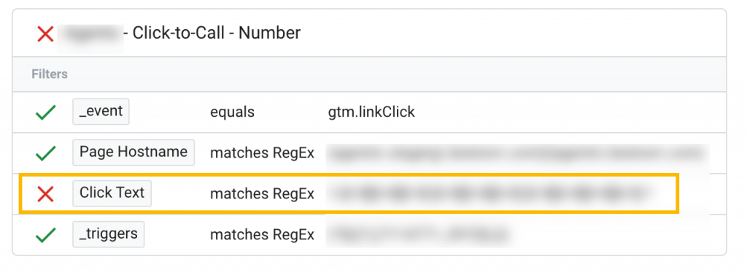The width and height of the screenshot is (747, 270).
Task: Select the _event variable chip
Action: [101, 112]
